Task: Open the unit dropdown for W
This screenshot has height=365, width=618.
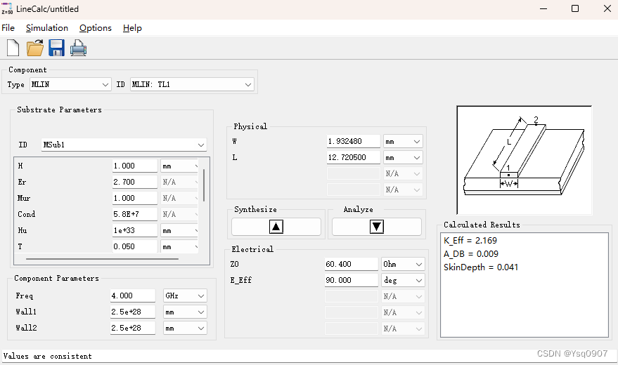Action: click(403, 141)
